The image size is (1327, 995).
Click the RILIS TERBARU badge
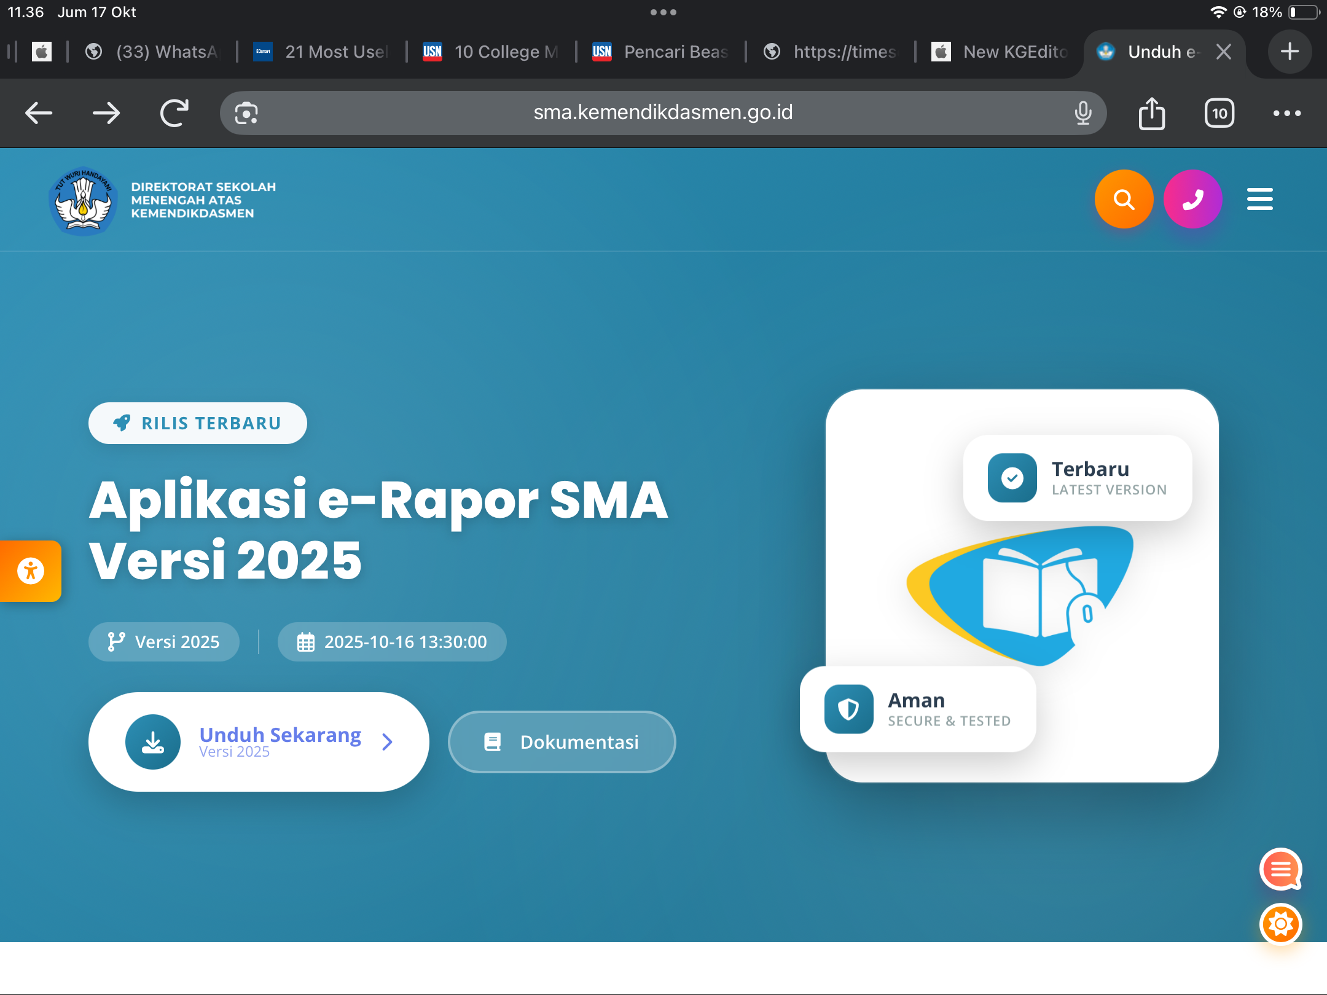(197, 423)
